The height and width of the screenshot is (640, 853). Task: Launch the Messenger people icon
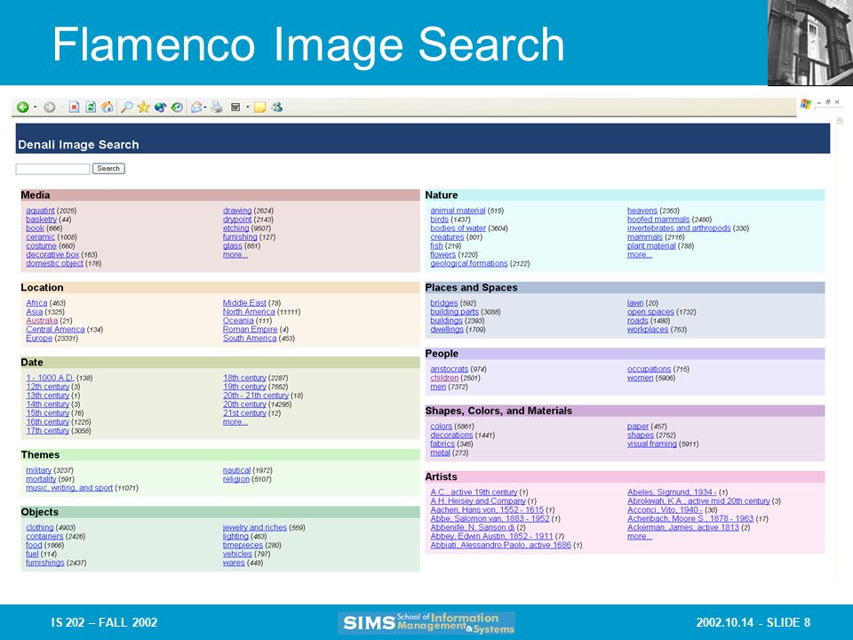pyautogui.click(x=277, y=108)
